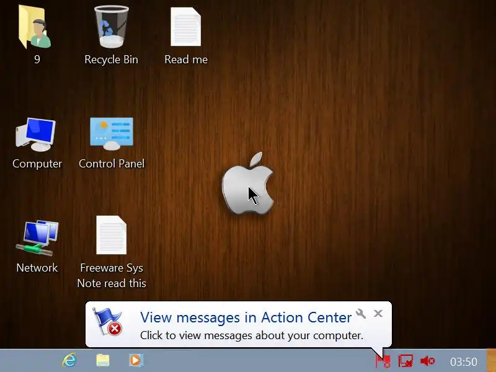Open notification settings via wrench icon
This screenshot has height=372, width=496.
(361, 314)
